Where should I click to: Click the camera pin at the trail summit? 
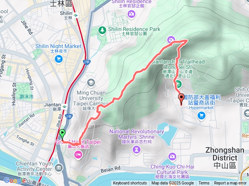point(171,40)
